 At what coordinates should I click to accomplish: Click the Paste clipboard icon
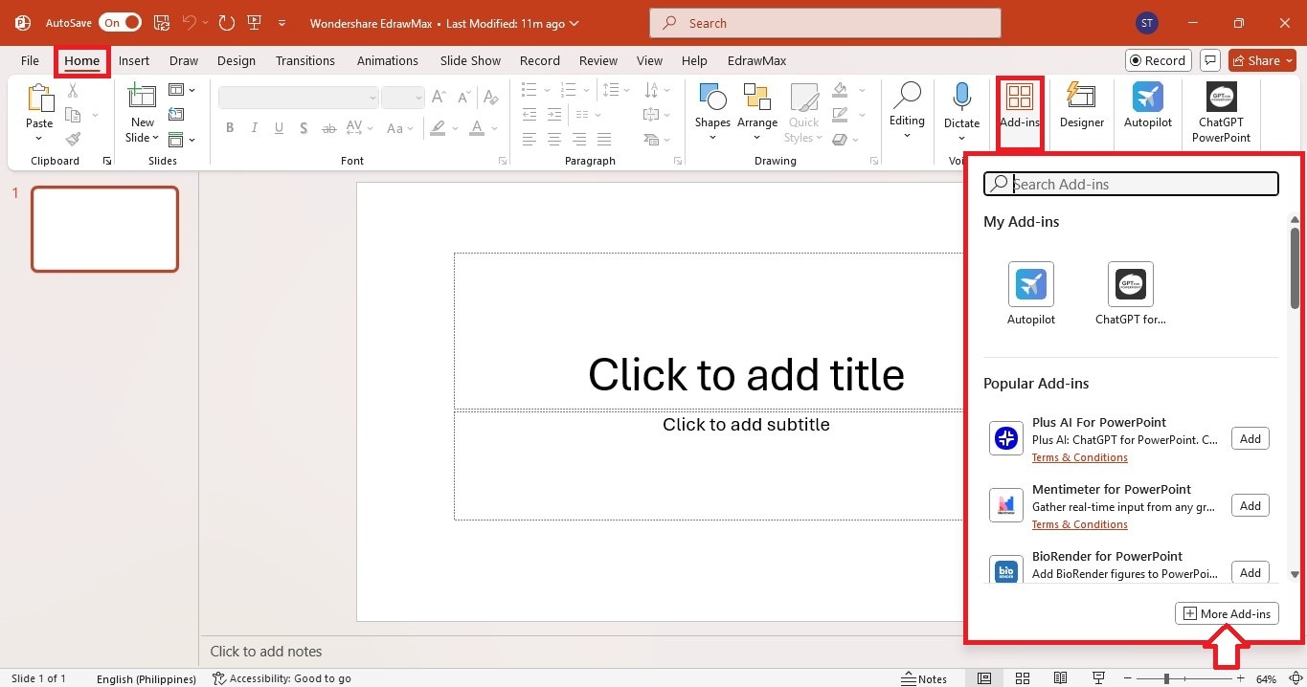click(x=39, y=100)
